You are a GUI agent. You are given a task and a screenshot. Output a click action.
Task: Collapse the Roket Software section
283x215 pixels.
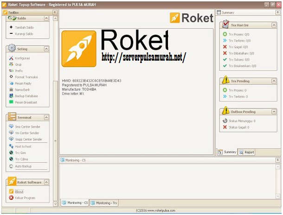[46, 182]
